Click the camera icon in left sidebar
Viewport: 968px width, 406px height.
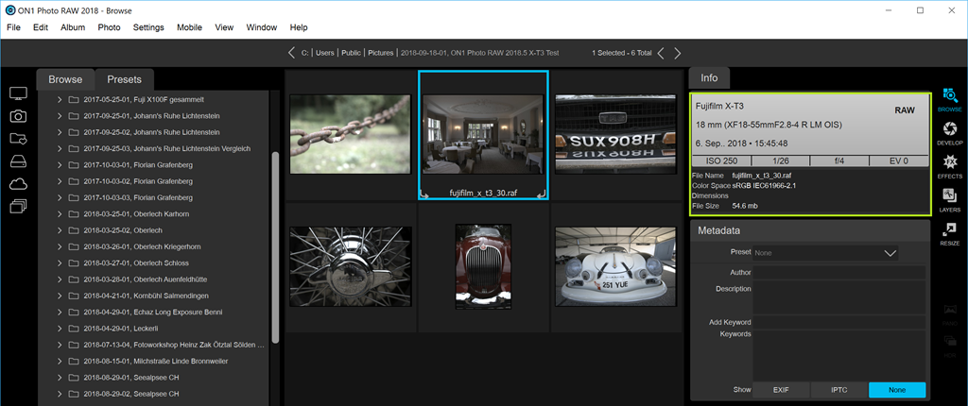coord(18,116)
